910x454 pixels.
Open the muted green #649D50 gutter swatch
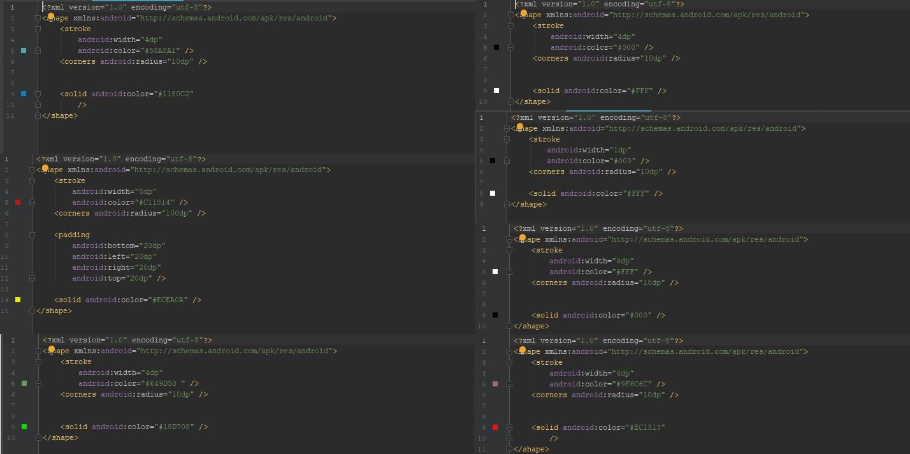coord(24,383)
